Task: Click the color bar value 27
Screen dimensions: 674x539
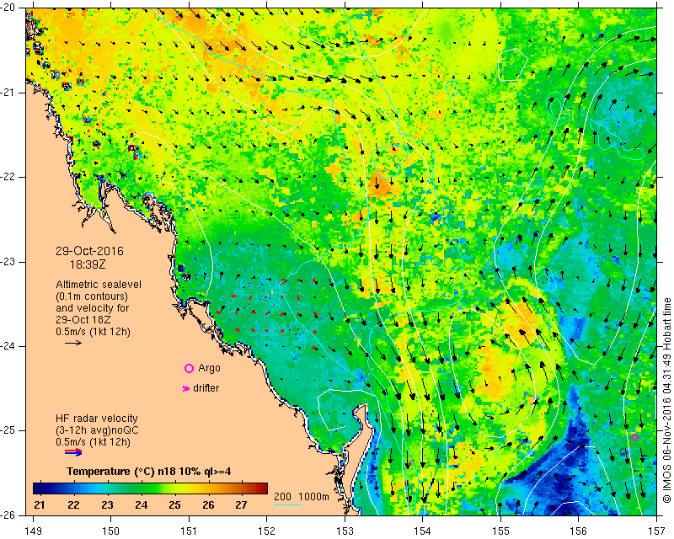Action: [x=241, y=504]
